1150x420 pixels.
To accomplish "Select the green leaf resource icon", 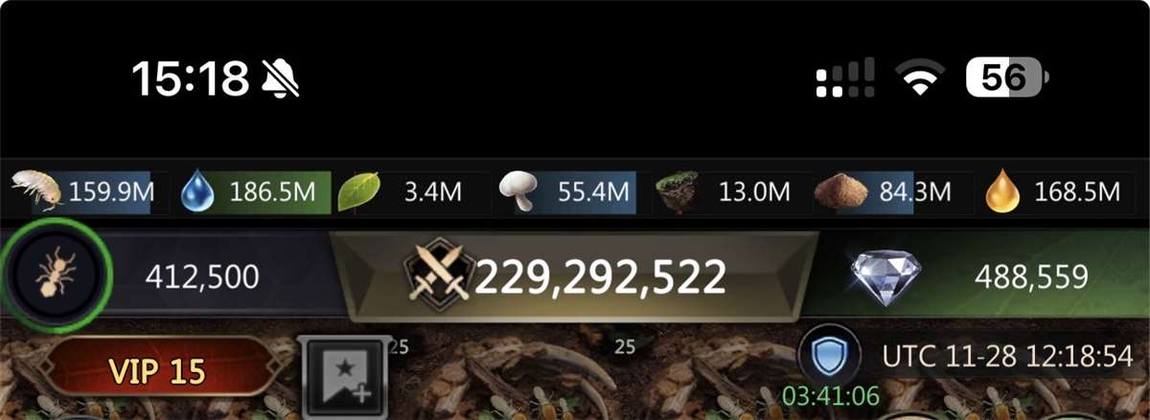I will click(359, 191).
